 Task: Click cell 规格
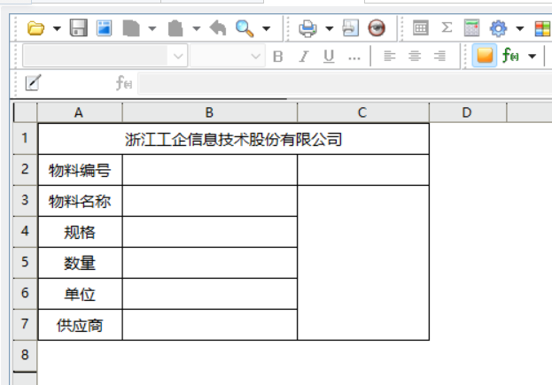(80, 232)
